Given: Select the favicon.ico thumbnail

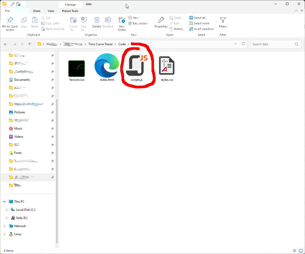Looking at the screenshot, I should click(77, 69).
